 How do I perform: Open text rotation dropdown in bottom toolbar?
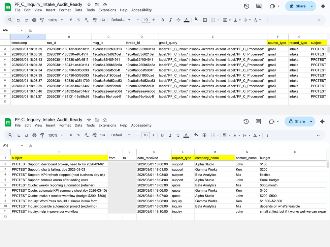click(x=257, y=135)
